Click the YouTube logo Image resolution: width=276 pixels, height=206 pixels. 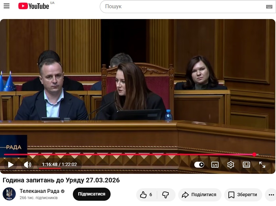[33, 6]
